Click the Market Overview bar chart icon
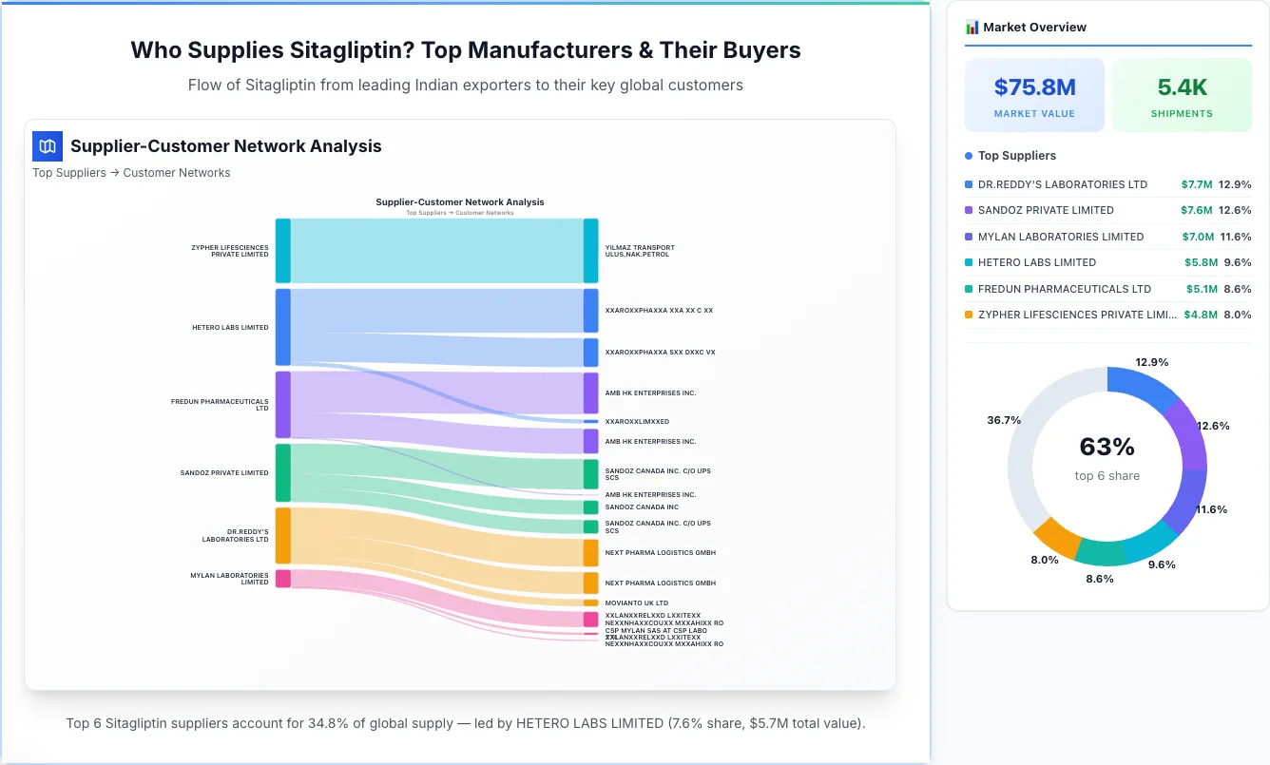 coord(971,27)
